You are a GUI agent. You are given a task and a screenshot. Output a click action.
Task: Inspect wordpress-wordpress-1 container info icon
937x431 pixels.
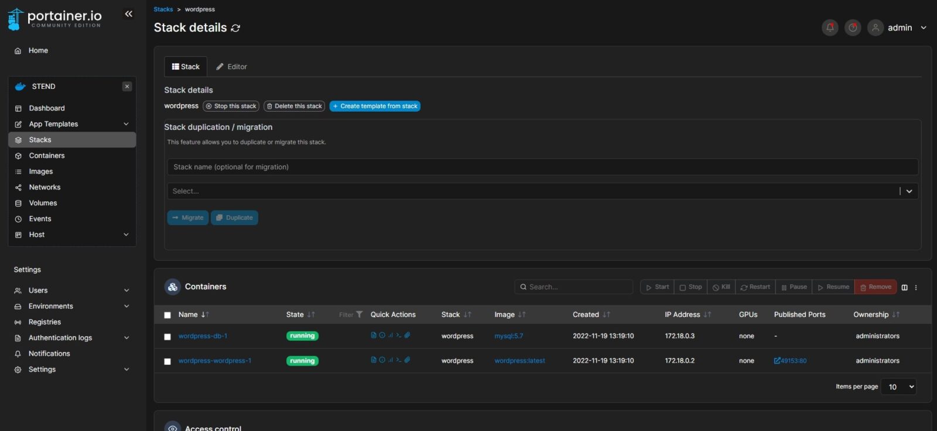click(x=382, y=360)
